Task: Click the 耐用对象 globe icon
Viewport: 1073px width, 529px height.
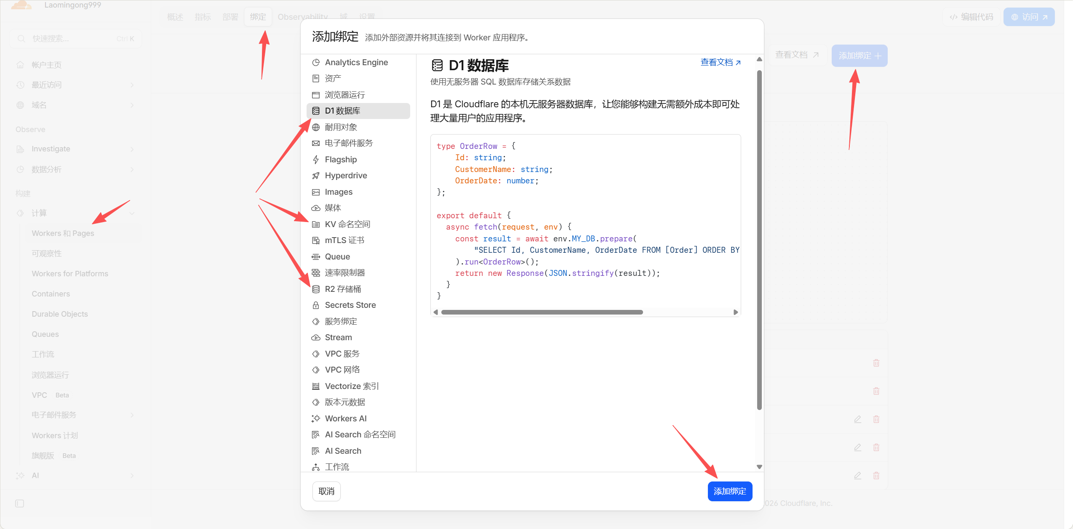Action: pos(316,127)
